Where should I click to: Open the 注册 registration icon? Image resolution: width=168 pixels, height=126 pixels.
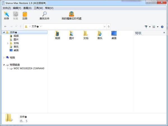[25, 16]
